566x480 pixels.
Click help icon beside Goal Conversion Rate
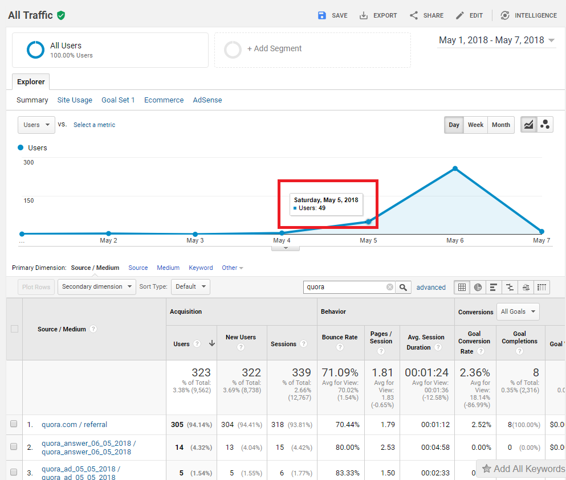click(481, 351)
